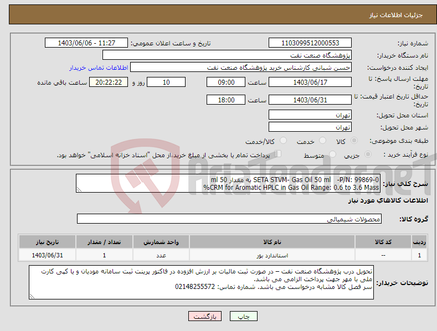Image resolution: width=437 pixels, height=331 pixels.
Task: Click the remaining time 20:22:22 field
Action: pyautogui.click(x=109, y=82)
